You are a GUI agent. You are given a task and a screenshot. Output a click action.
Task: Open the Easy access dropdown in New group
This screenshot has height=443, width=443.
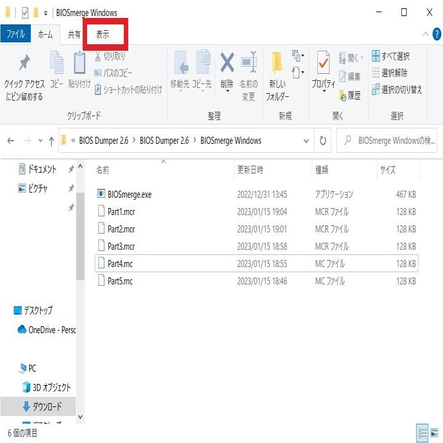click(x=298, y=73)
